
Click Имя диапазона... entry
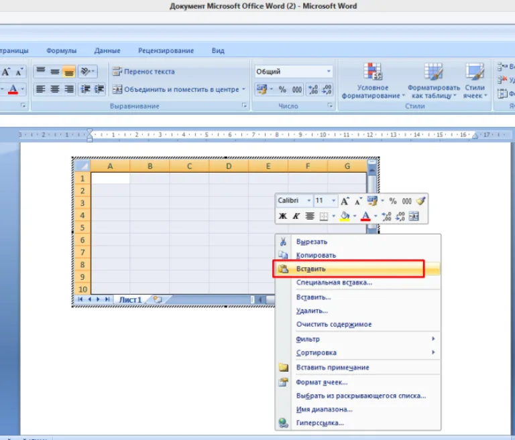357,409
